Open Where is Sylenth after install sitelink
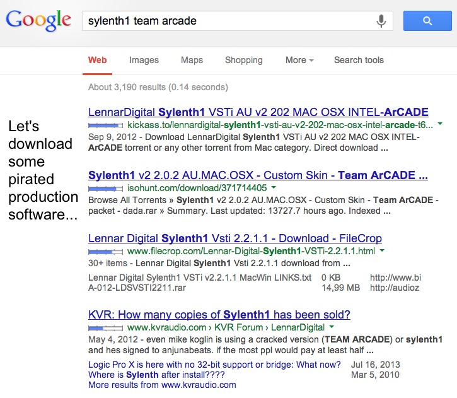Image resolution: width=457 pixels, height=398 pixels. tap(156, 375)
